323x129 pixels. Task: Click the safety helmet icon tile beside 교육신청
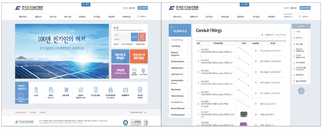tap(134, 71)
